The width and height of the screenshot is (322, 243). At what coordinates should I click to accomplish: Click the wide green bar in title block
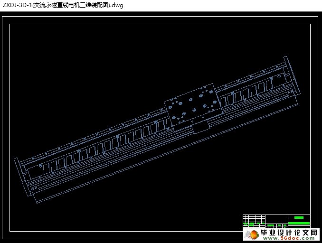299,223
